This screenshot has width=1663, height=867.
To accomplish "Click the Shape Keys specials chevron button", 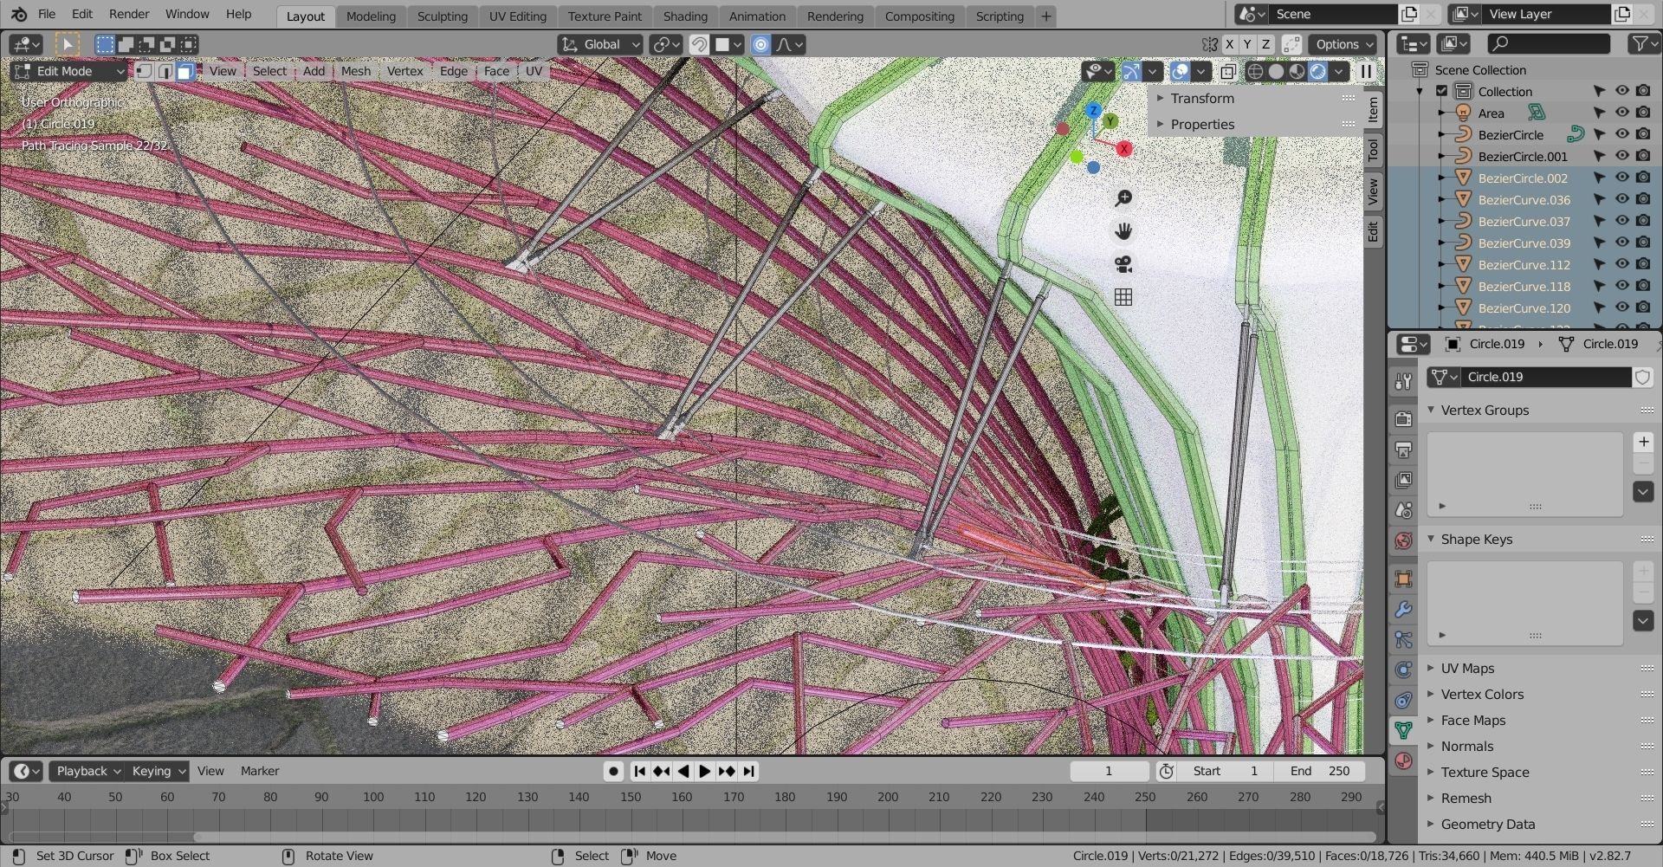I will point(1643,620).
